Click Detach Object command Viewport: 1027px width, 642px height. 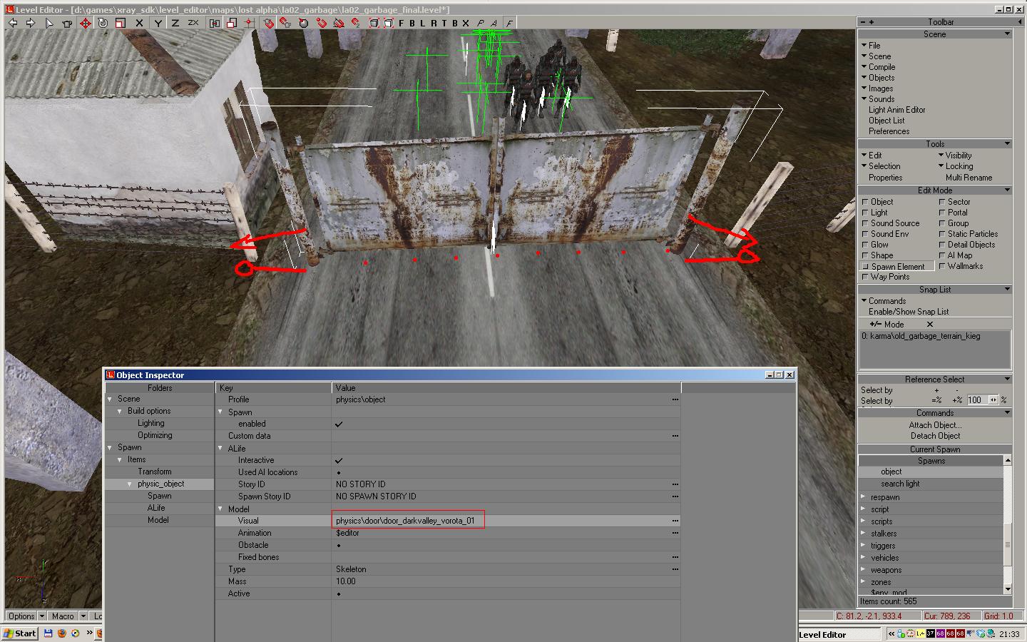click(934, 436)
